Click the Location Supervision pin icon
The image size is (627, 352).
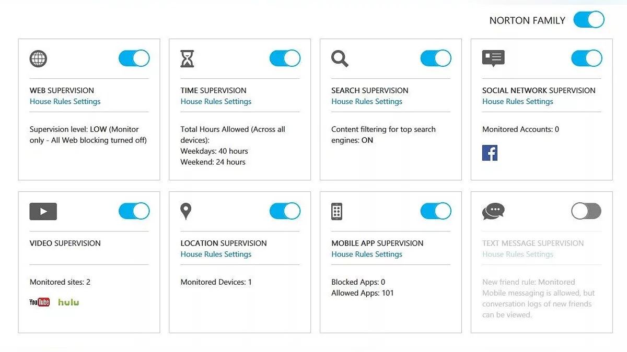[185, 211]
